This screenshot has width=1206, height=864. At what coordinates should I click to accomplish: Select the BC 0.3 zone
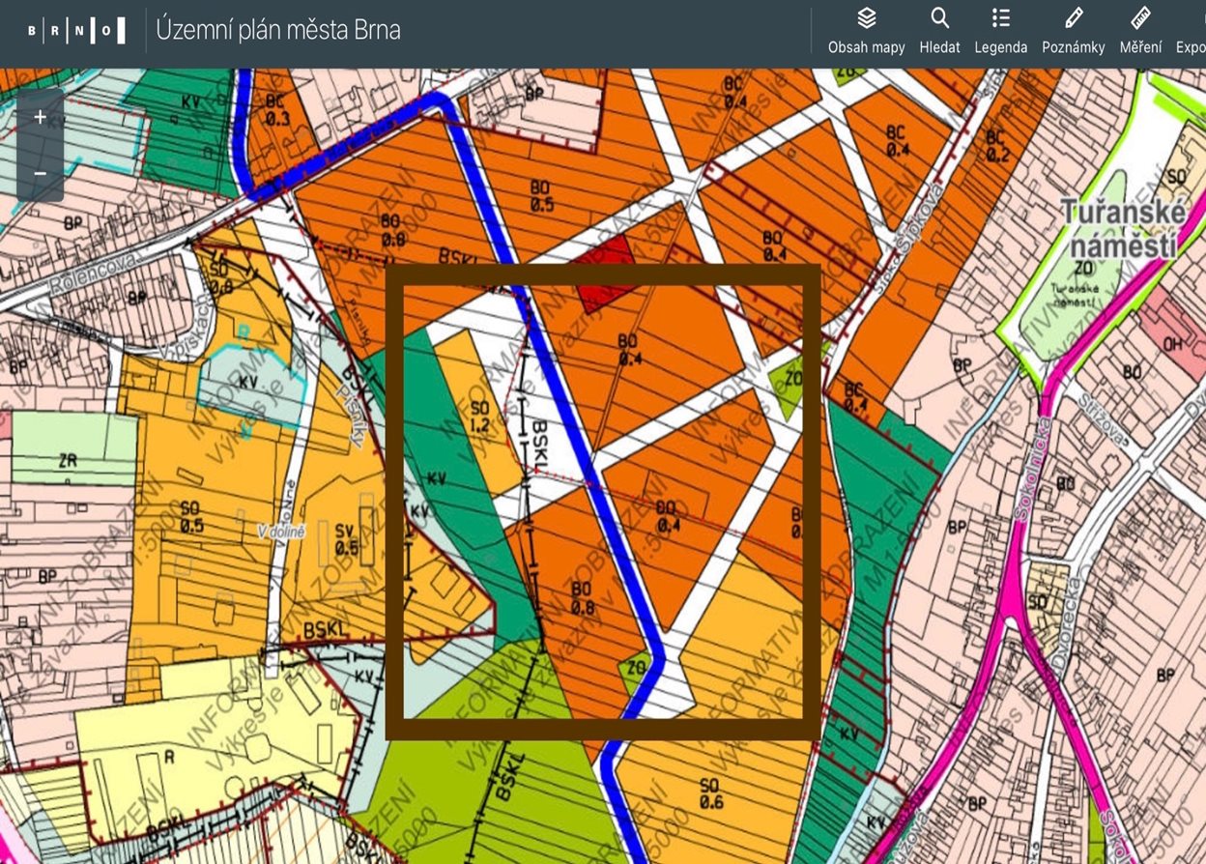click(x=276, y=111)
